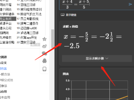This screenshot has width=134, height=100.
Task: Click the chevron next to 显示求解步骤
Action: click(x=107, y=58)
